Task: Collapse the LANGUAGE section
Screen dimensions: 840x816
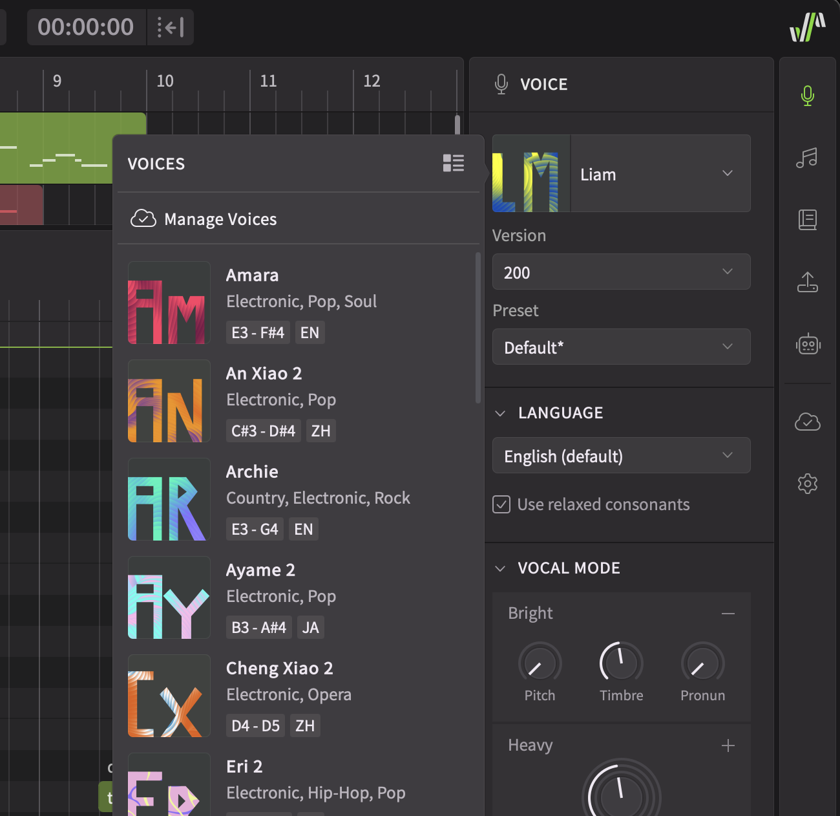Action: pyautogui.click(x=499, y=413)
